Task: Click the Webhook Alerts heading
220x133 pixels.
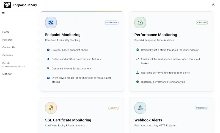Action: [x=148, y=120]
